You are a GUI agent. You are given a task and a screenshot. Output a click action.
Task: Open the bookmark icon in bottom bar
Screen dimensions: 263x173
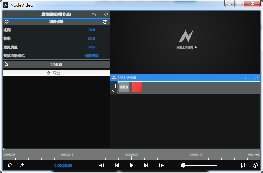243,165
